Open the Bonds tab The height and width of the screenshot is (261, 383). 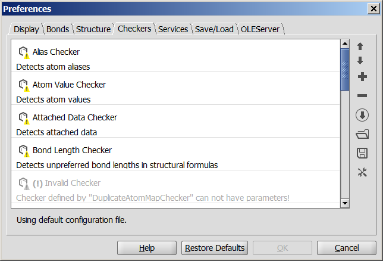click(x=58, y=29)
